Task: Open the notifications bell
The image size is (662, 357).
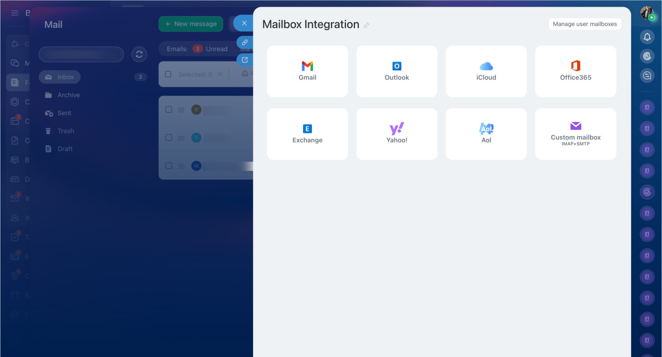Action: click(x=647, y=37)
